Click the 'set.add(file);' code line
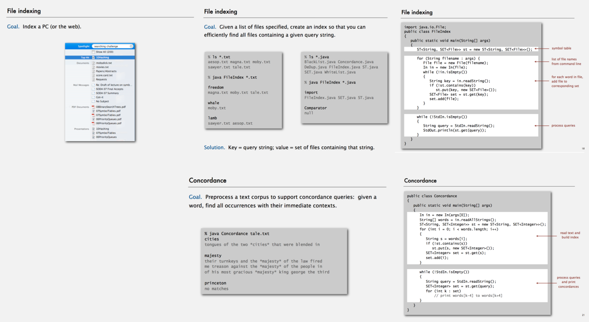This screenshot has width=589, height=322. point(444,99)
